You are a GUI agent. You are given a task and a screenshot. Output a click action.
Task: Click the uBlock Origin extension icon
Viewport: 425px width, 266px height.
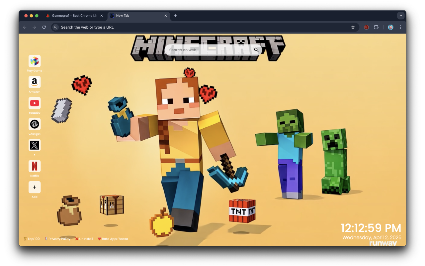pyautogui.click(x=366, y=27)
